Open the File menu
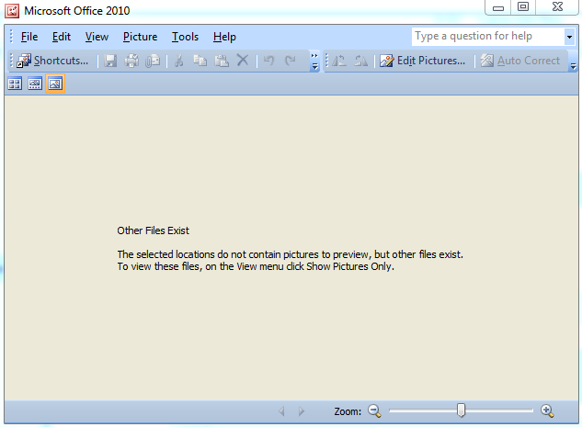This screenshot has width=582, height=427. 29,37
